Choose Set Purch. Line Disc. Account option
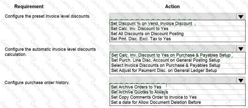 pos(165,60)
